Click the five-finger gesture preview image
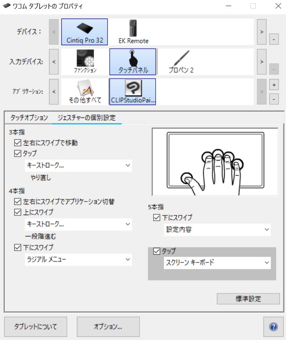The width and height of the screenshot is (286, 340). [x=215, y=162]
